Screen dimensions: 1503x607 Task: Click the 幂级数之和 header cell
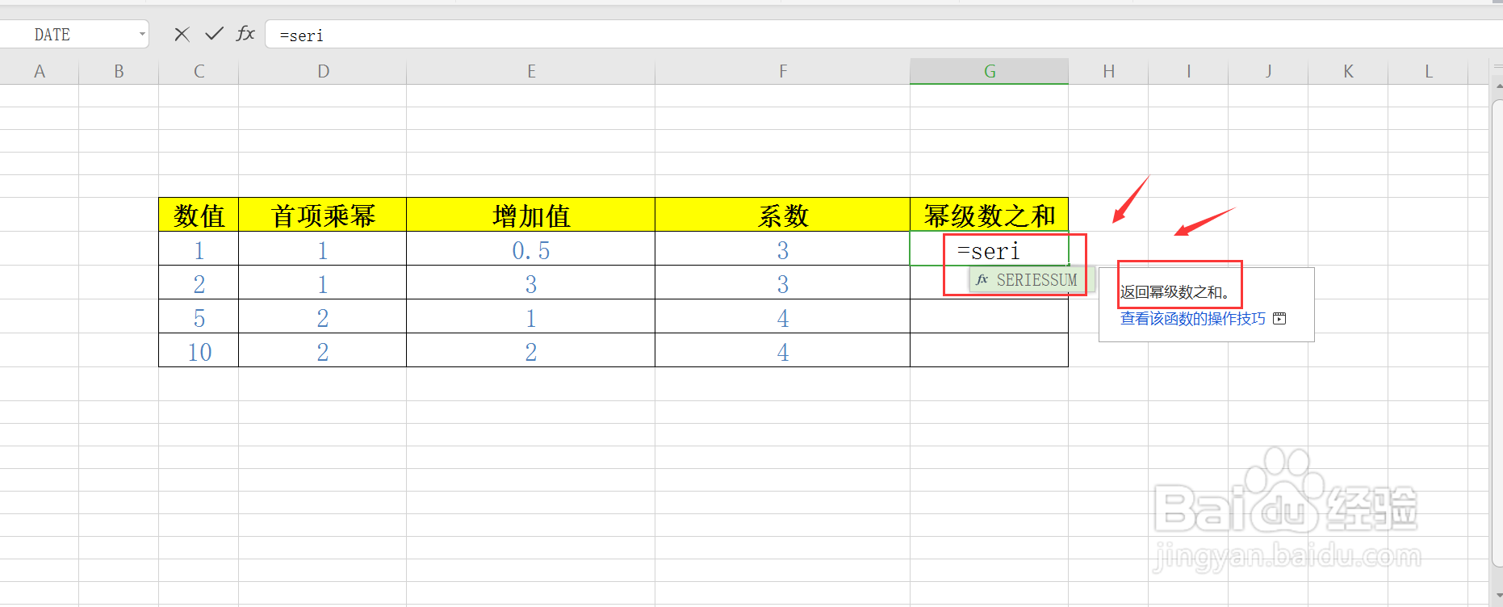coord(990,215)
